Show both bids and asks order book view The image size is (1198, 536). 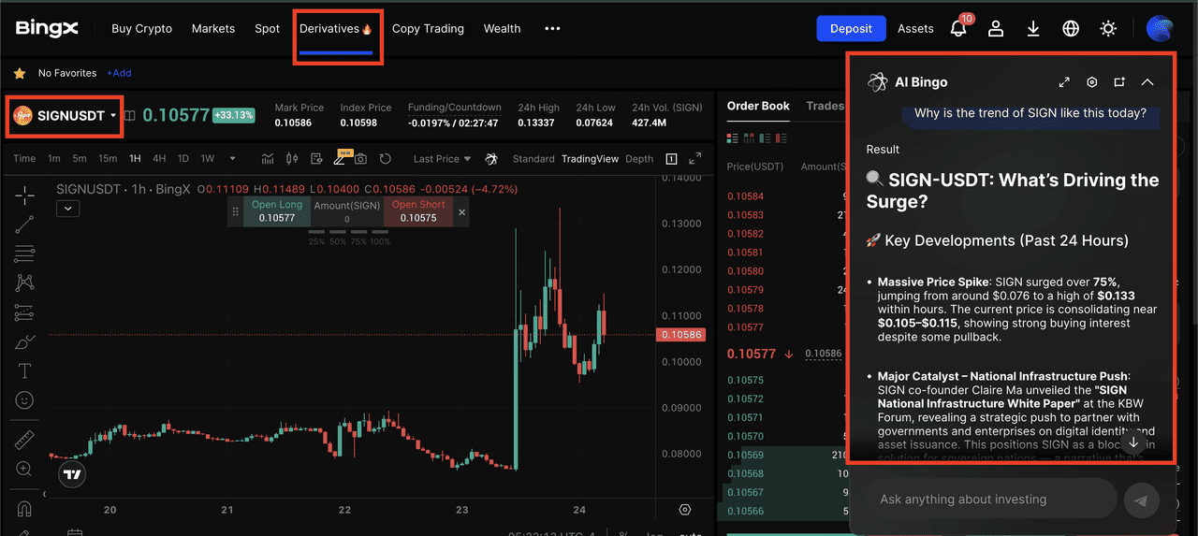coord(733,138)
